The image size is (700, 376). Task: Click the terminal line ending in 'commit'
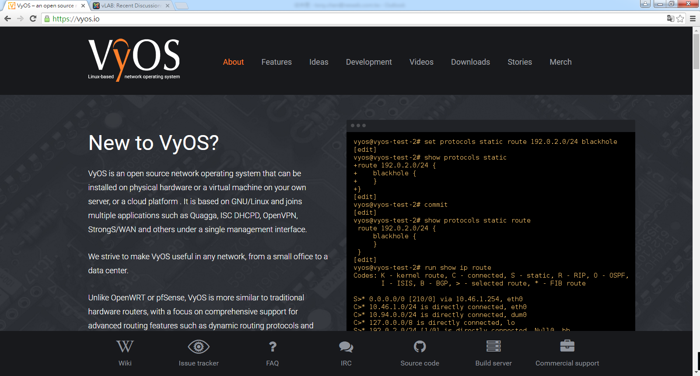coord(401,205)
